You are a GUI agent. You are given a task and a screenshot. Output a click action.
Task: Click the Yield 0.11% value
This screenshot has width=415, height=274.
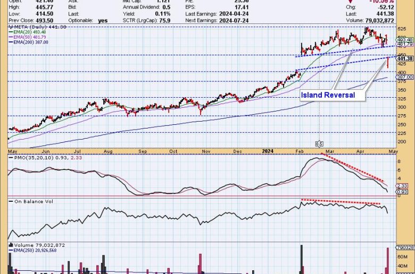162,14
